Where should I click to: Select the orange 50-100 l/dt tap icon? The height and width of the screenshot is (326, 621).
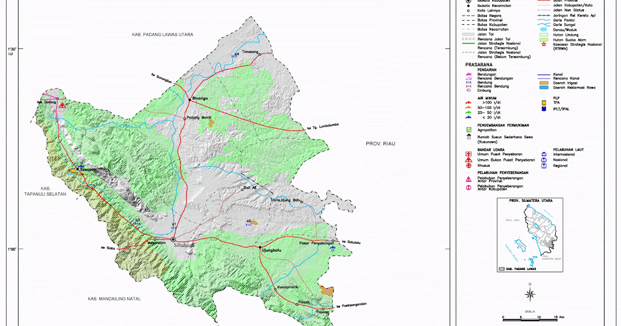pyautogui.click(x=468, y=107)
